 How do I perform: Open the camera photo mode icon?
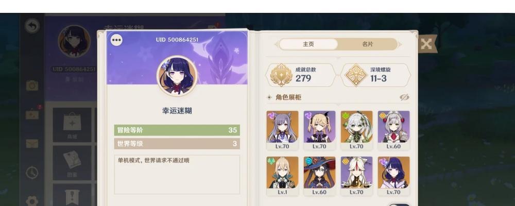pyautogui.click(x=32, y=85)
